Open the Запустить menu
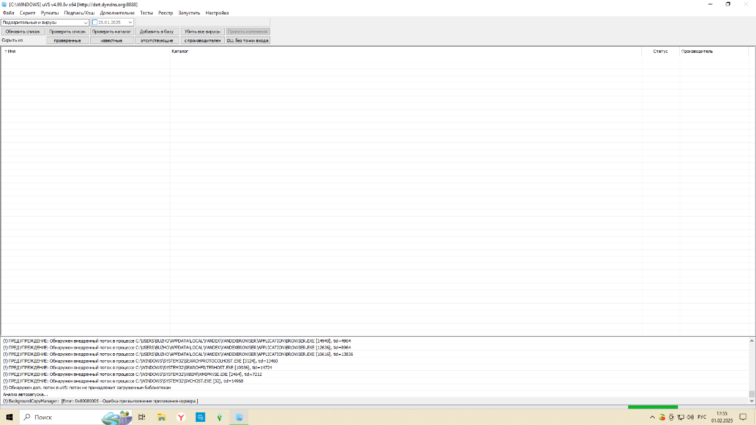This screenshot has height=425, width=756. tap(189, 13)
